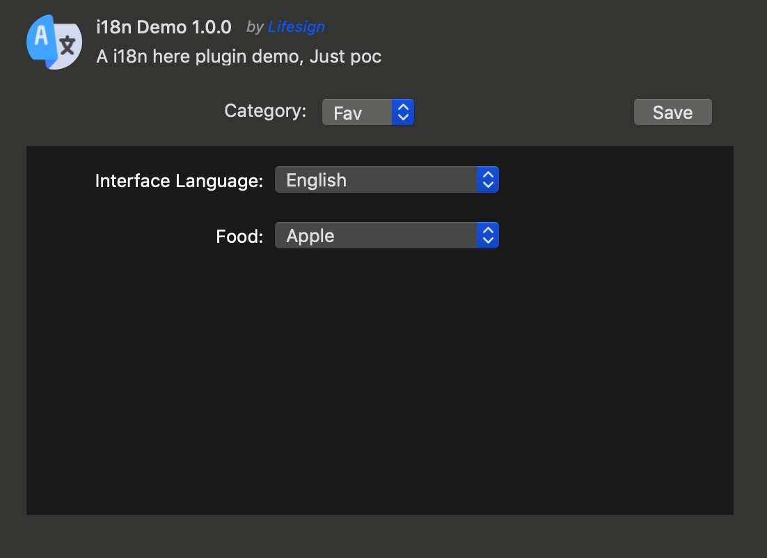Open the Category dropdown showing Fav
767x558 pixels.
click(367, 112)
